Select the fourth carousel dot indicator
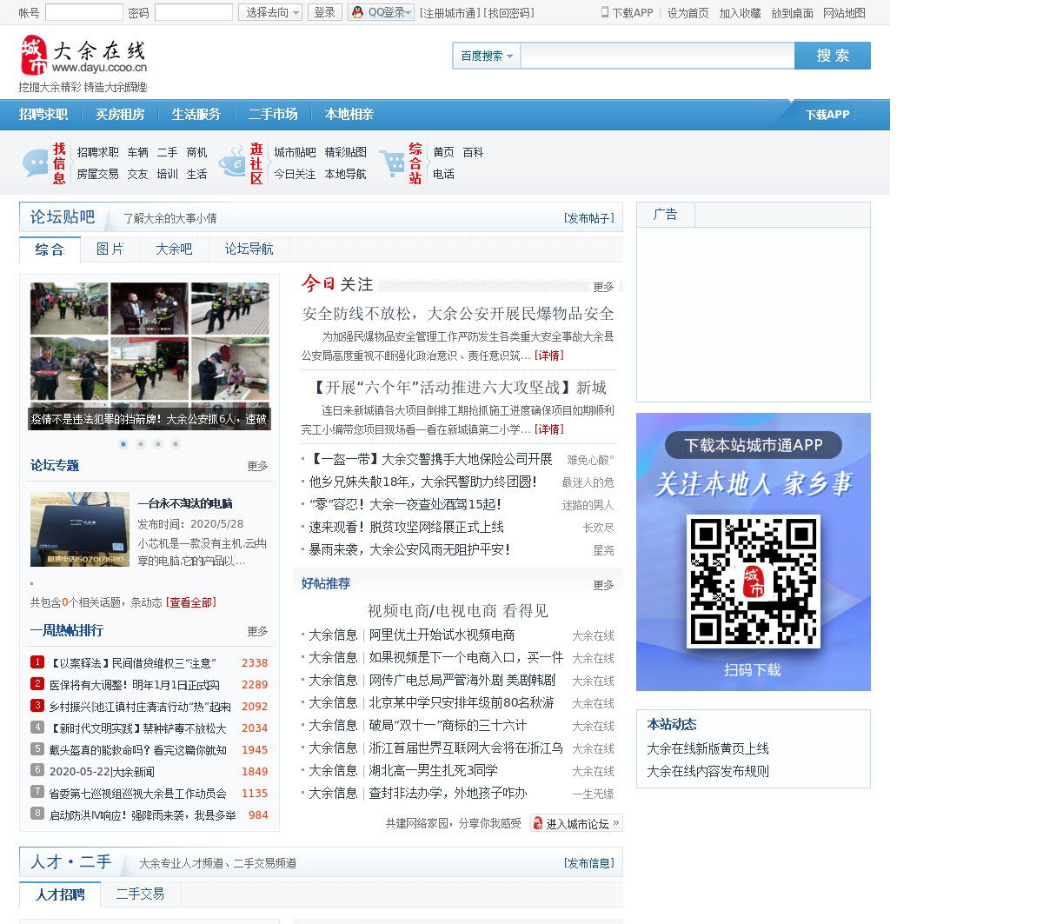Image resolution: width=1043 pixels, height=924 pixels. pos(176,444)
